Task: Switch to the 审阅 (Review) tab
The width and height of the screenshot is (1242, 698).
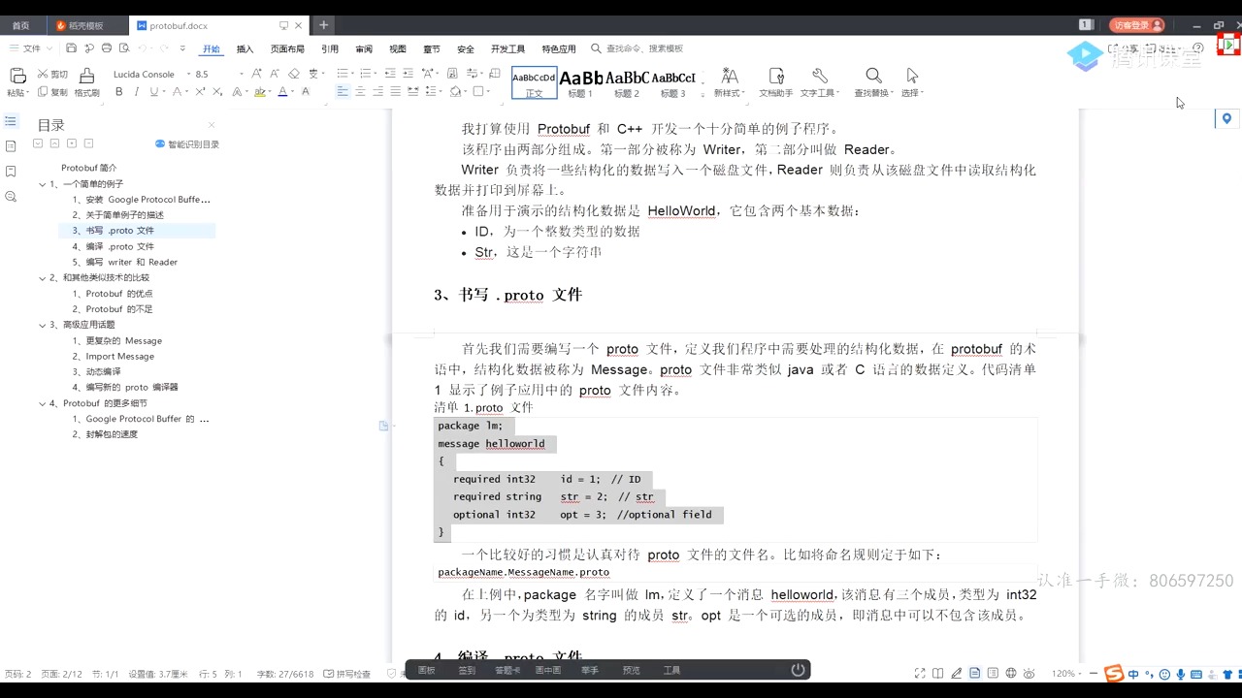Action: pyautogui.click(x=364, y=48)
